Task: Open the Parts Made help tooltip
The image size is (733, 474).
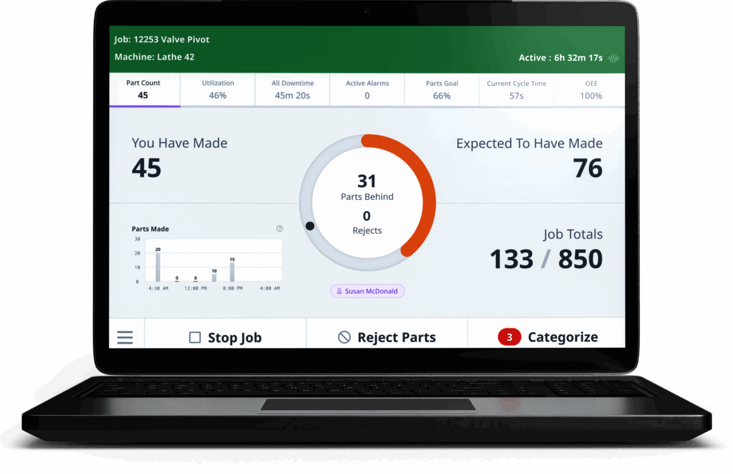Action: coord(279,229)
